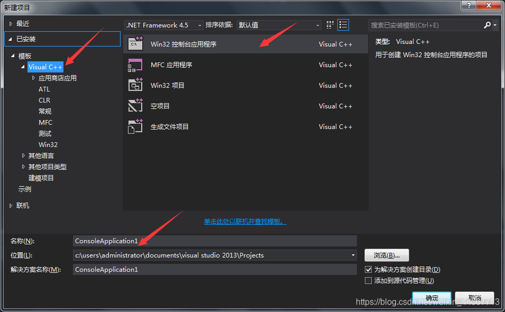Click the 其他语言 label
This screenshot has width=505, height=312.
[x=41, y=155]
